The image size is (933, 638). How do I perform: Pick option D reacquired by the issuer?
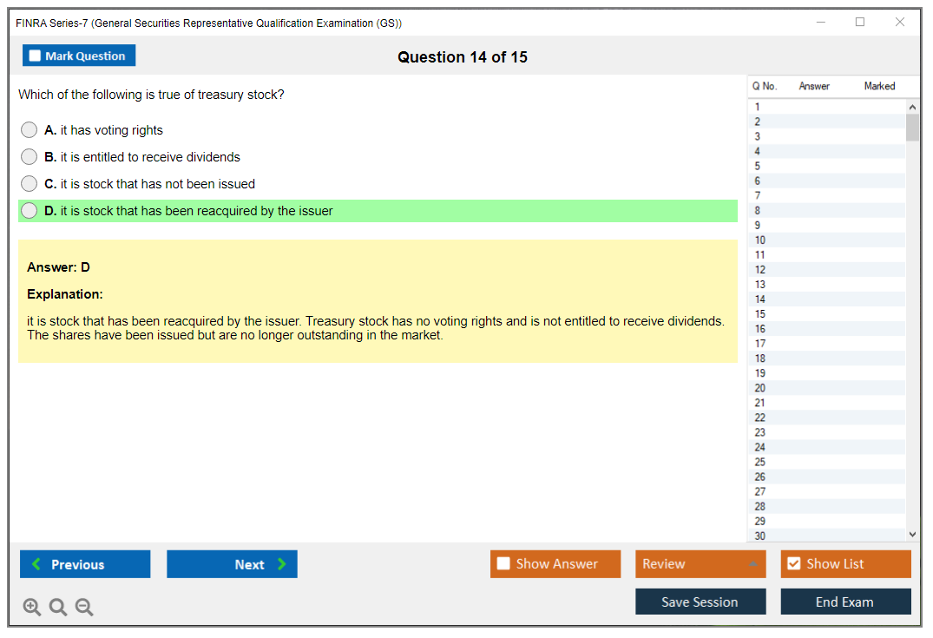coord(30,211)
